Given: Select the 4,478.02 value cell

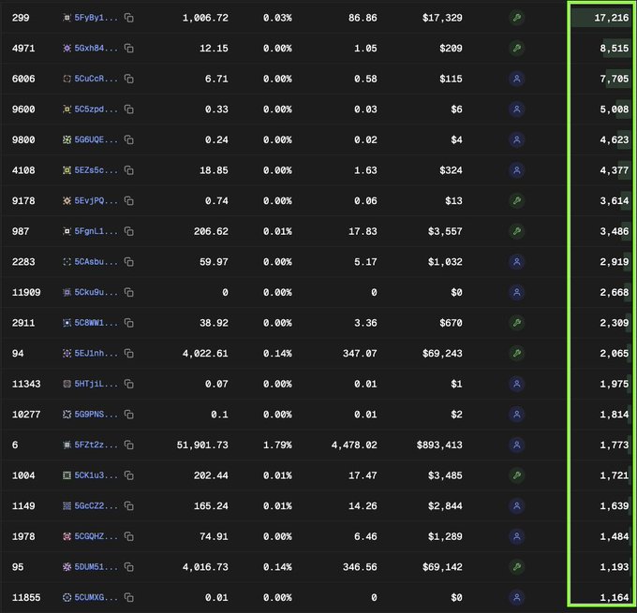Looking at the screenshot, I should tap(354, 445).
